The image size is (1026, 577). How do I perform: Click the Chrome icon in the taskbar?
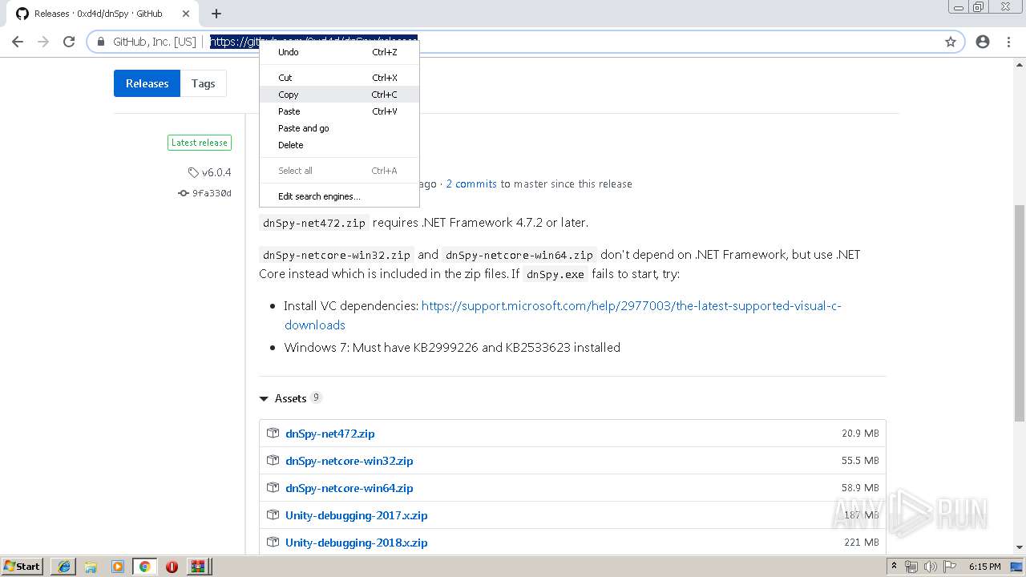[x=144, y=567]
